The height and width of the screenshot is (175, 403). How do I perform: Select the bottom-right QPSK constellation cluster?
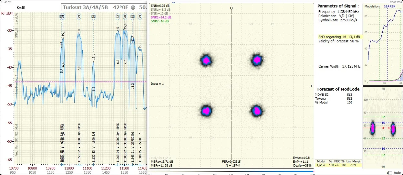[x=256, y=111]
